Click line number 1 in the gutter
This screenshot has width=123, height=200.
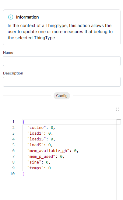[13, 122]
